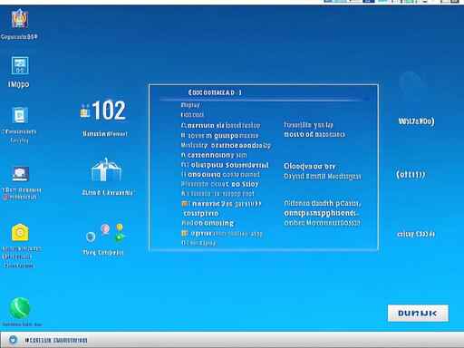Screen dimensions: 464x348
Task: Click the large 102 number widget
Action: [109, 111]
